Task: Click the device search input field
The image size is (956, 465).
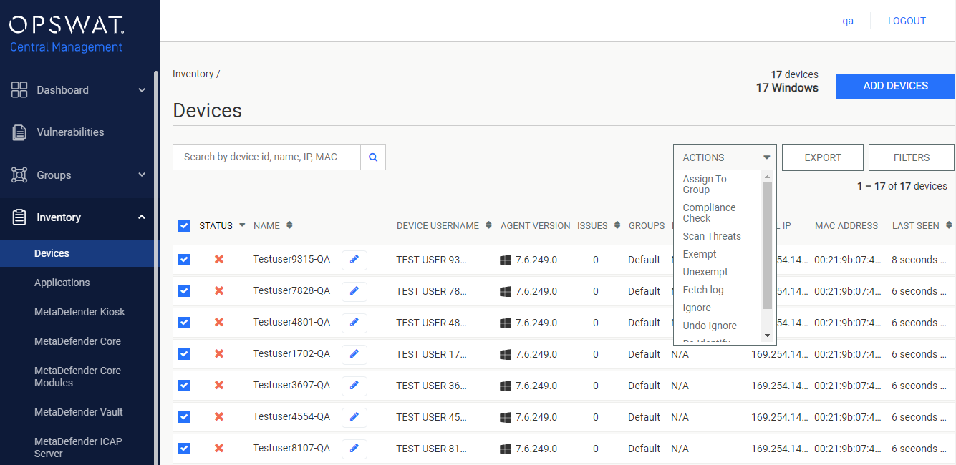Action: point(266,157)
